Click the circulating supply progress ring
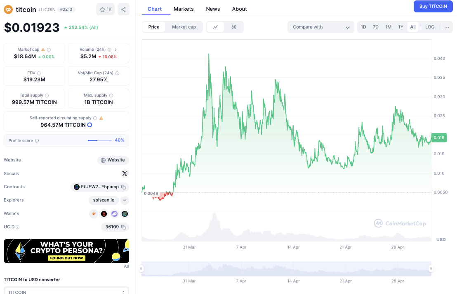457x294 pixels. point(90,125)
